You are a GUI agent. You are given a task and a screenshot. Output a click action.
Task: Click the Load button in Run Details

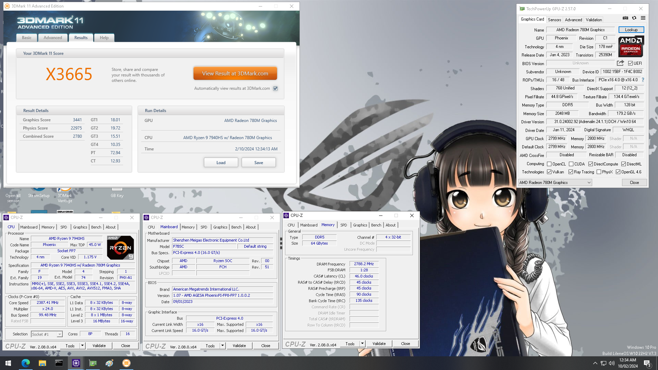[x=221, y=162]
